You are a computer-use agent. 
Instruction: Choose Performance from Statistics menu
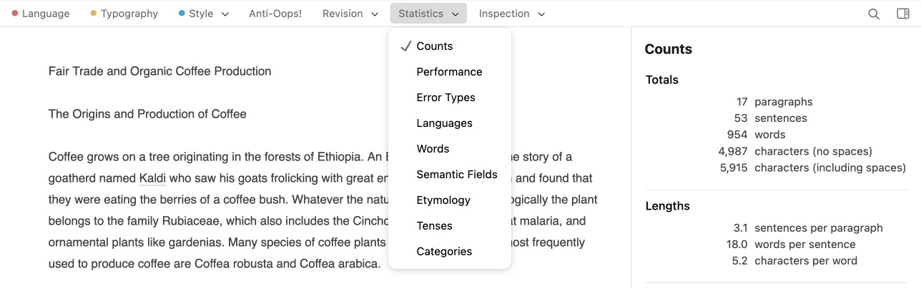click(x=449, y=72)
